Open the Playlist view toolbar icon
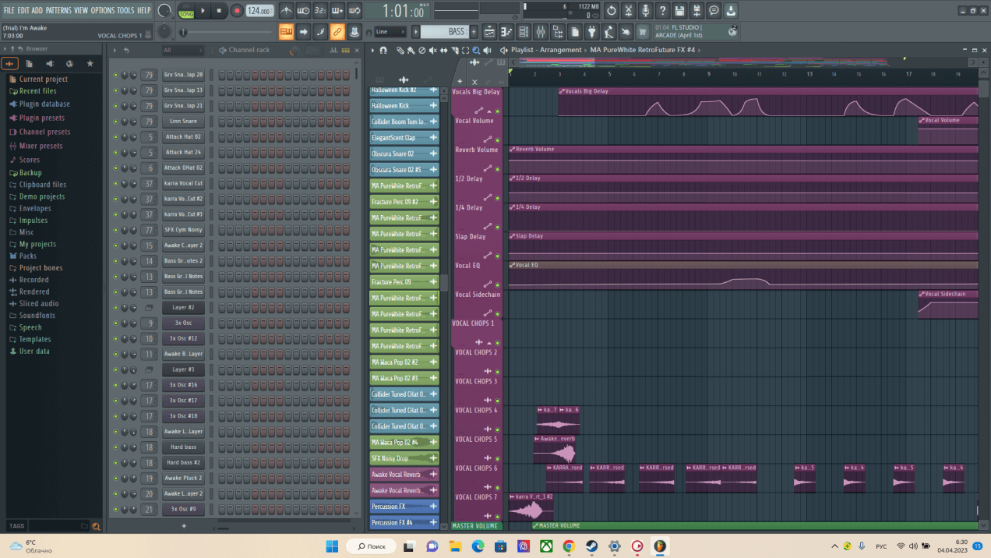The width and height of the screenshot is (991, 558). [489, 31]
